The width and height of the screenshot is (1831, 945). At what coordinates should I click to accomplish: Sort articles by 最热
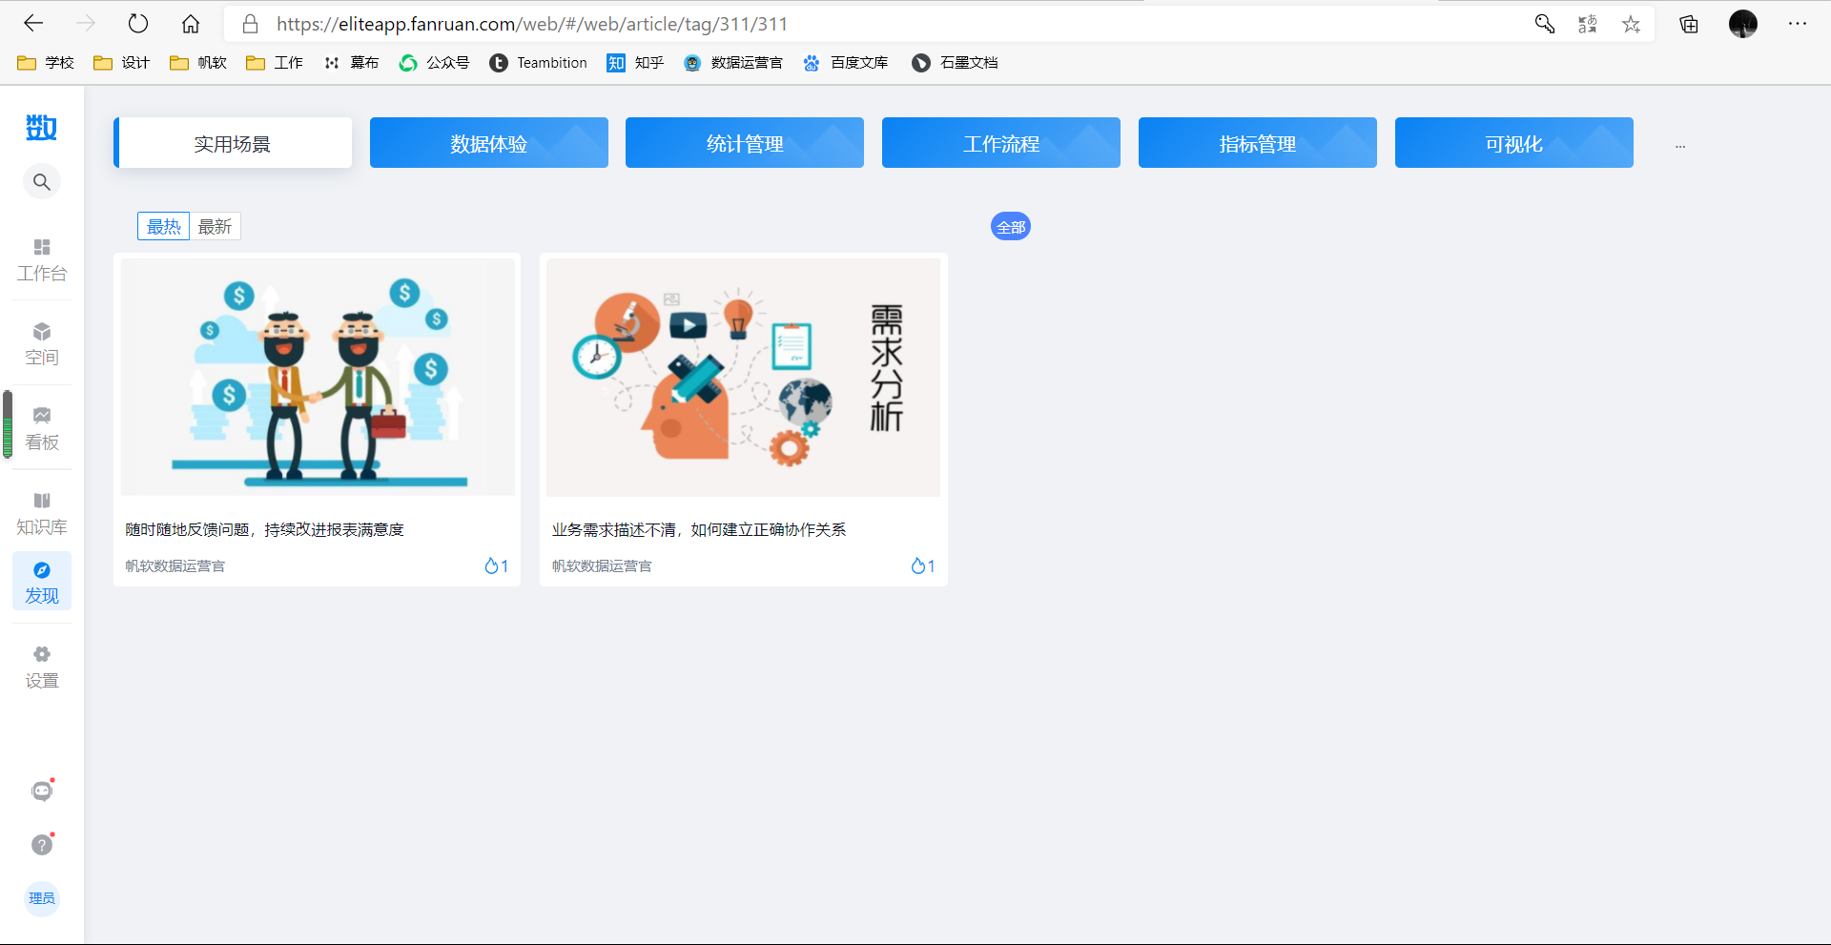click(x=164, y=226)
